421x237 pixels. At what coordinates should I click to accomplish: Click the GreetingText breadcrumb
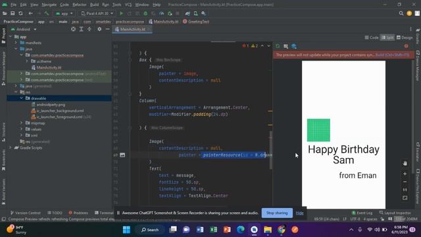pos(196,22)
